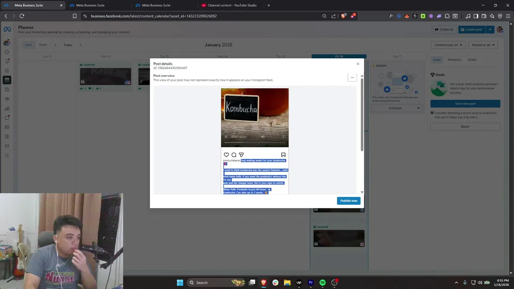Reload the page
514x289 pixels.
(22, 16)
